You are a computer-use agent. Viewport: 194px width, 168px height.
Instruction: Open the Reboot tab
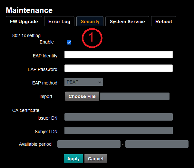click(x=164, y=22)
